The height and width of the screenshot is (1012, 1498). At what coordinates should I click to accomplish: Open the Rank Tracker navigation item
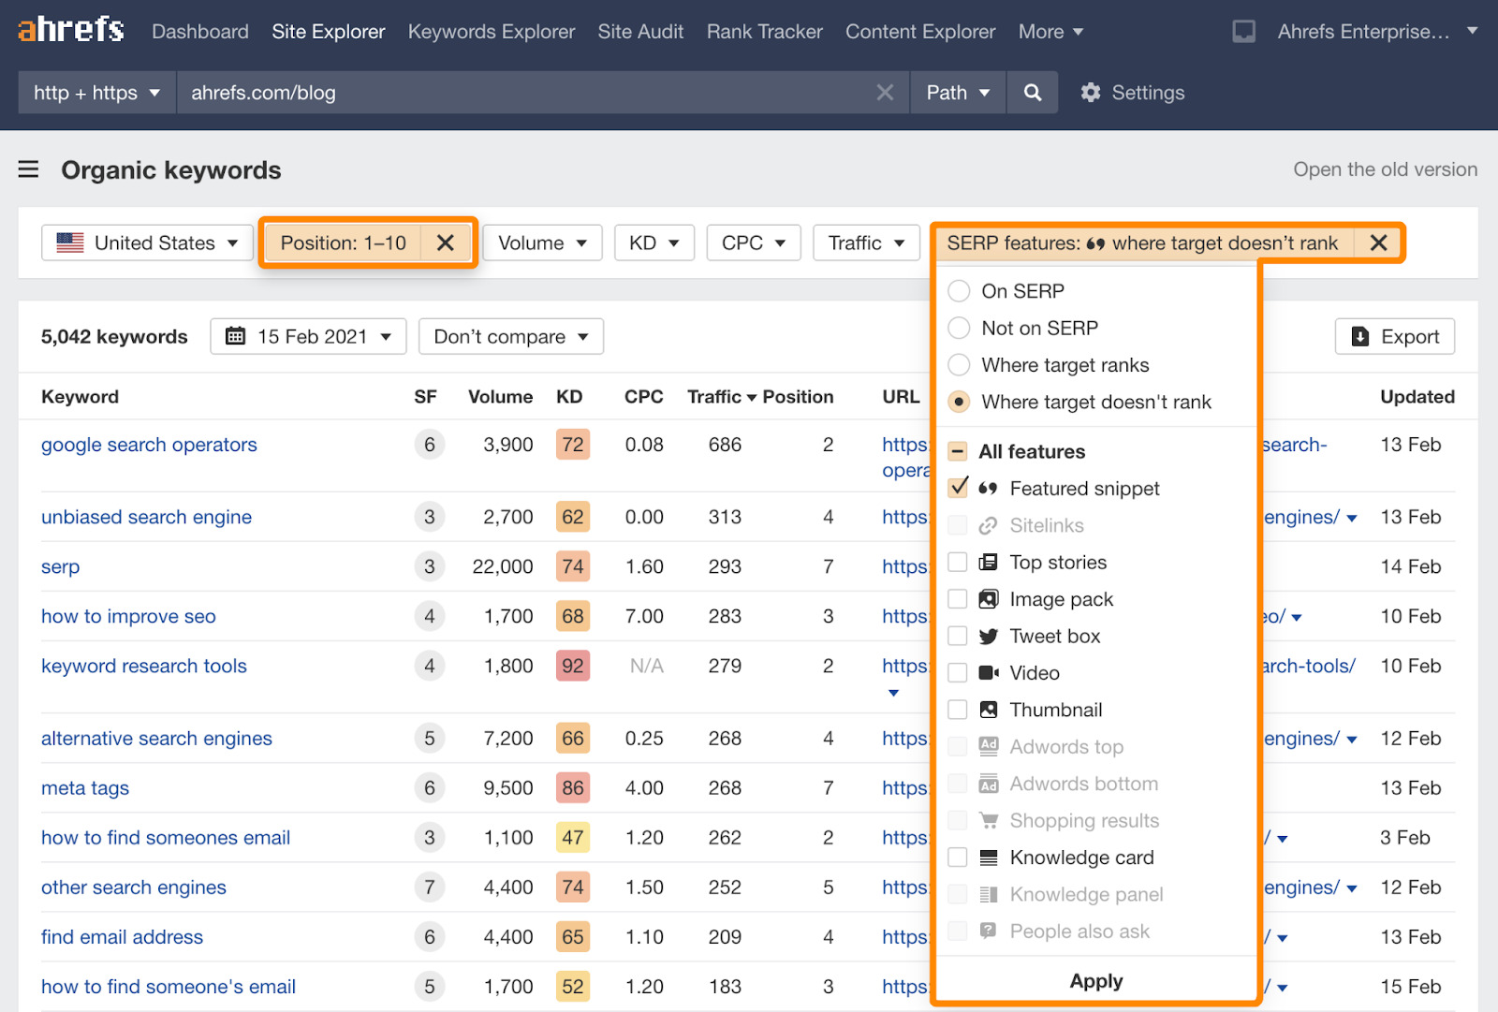pos(764,32)
